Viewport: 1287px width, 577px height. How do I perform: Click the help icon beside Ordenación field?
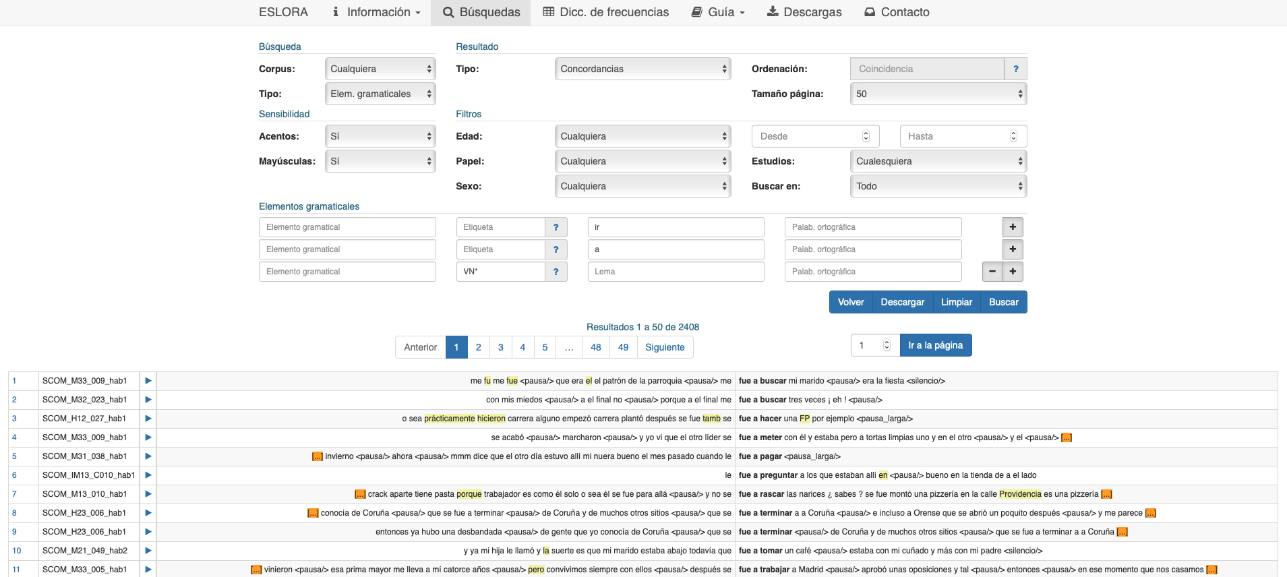coord(1015,69)
